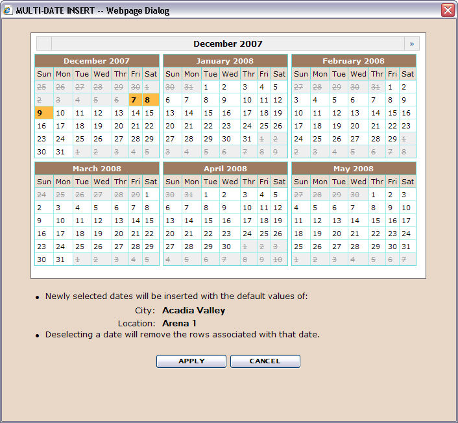
Task: Select December 25 in December 2007 calendar
Action: click(x=82, y=139)
